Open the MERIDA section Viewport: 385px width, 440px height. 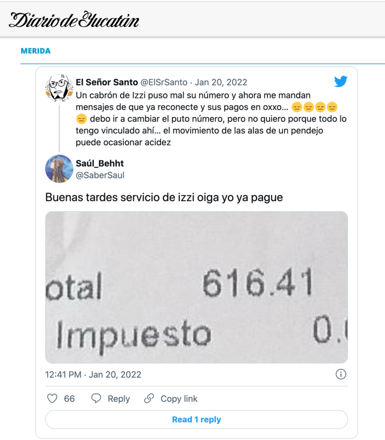pyautogui.click(x=36, y=51)
